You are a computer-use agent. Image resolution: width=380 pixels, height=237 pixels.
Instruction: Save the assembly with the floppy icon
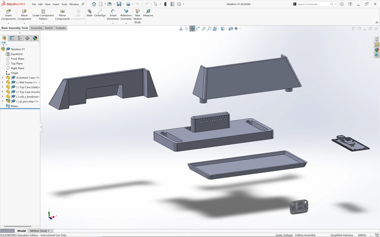[x=119, y=4]
